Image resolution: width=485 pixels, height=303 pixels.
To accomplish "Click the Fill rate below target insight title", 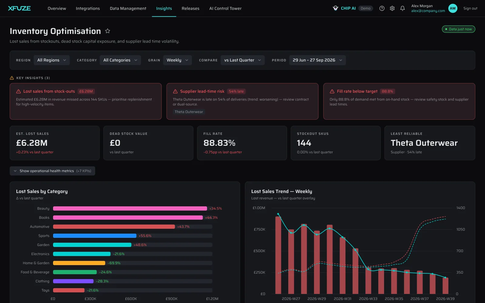I will point(357,91).
